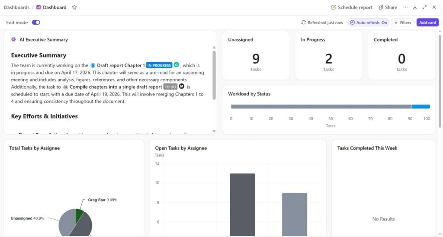The width and height of the screenshot is (443, 237).
Task: Click the black M assignee avatar
Action: pyautogui.click(x=182, y=86)
